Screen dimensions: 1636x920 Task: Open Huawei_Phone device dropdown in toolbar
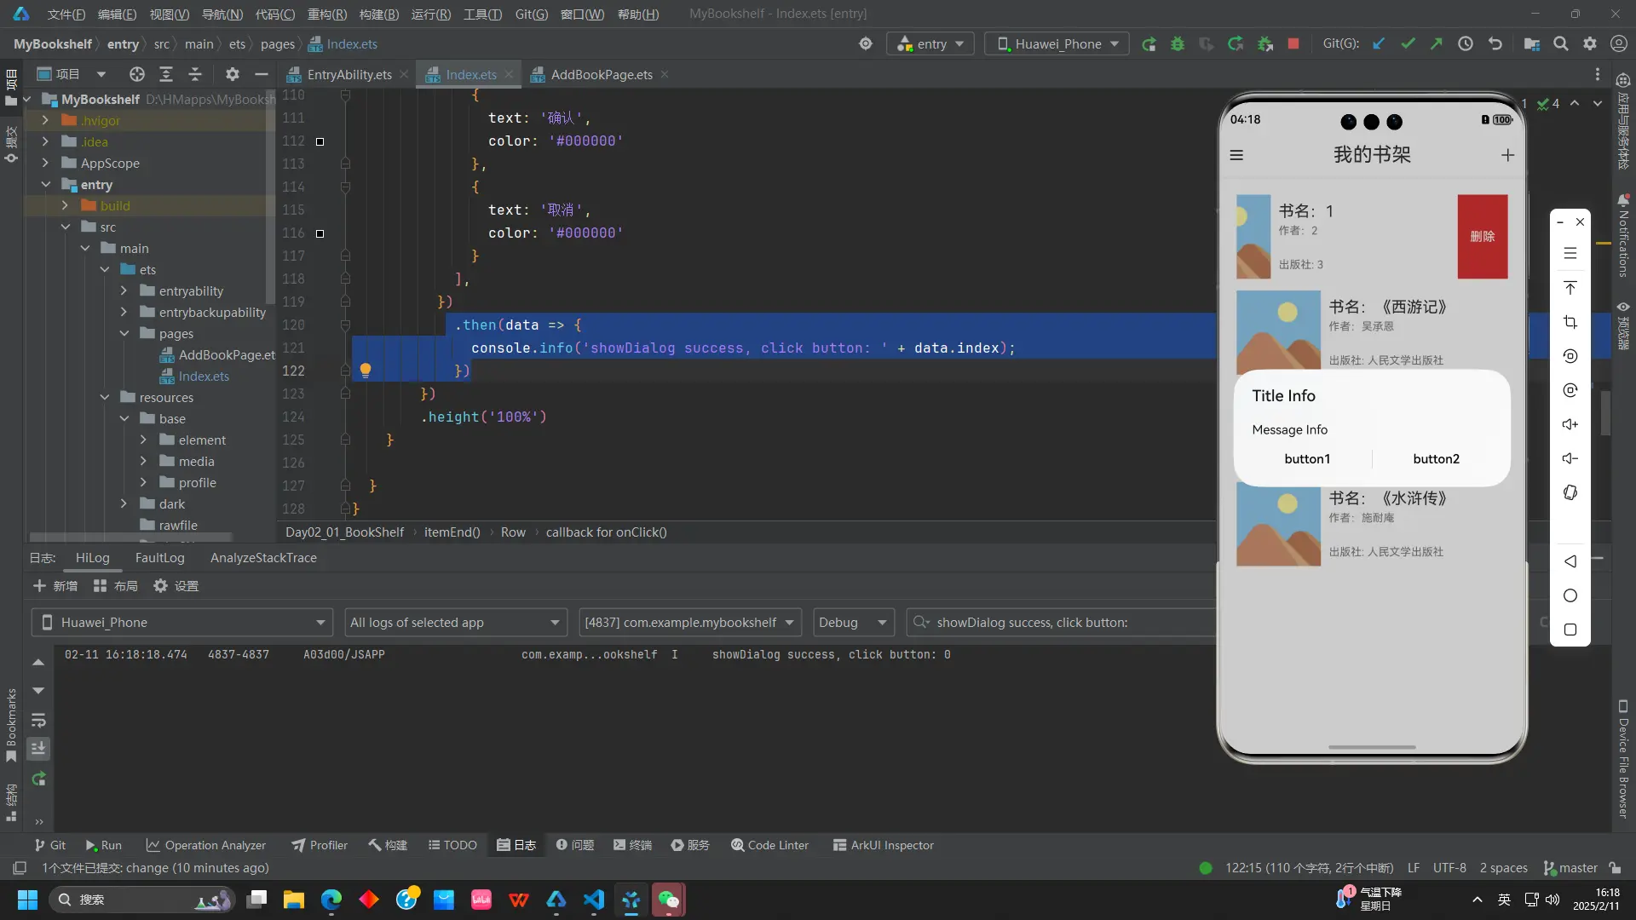pos(1057,43)
